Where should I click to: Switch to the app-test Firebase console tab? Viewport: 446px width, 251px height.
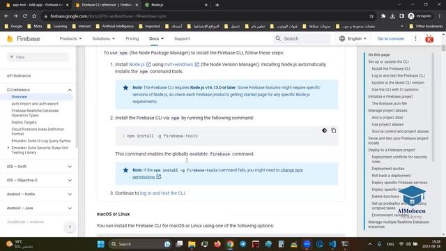point(37,5)
